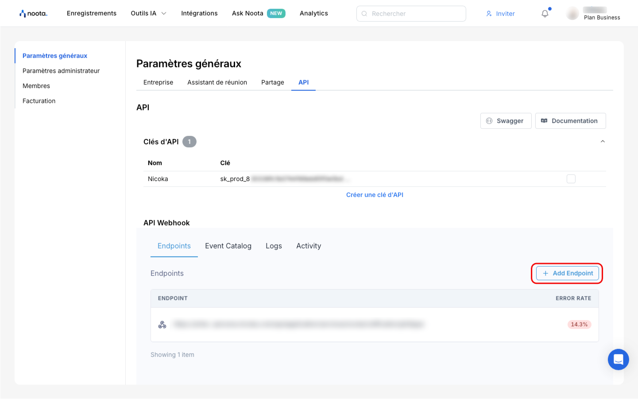Open the Logs tab
The image size is (638, 399).
274,246
